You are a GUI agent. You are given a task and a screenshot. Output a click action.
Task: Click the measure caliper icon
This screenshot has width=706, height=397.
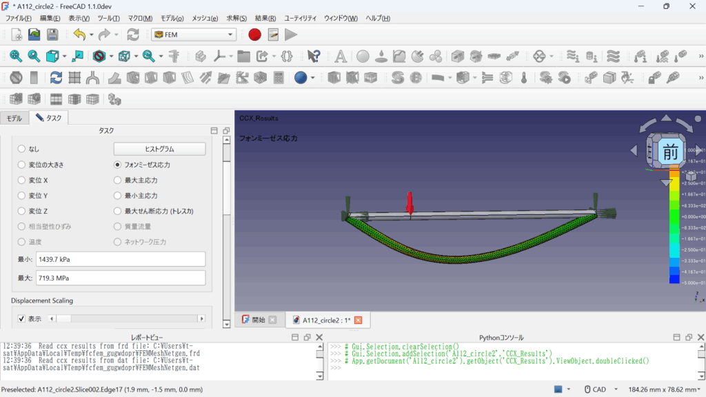(173, 56)
